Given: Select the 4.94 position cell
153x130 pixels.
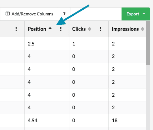Looking at the screenshot, I should click(47, 120).
